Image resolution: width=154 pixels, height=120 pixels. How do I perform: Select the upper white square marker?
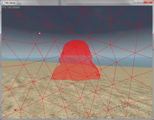tap(39, 33)
